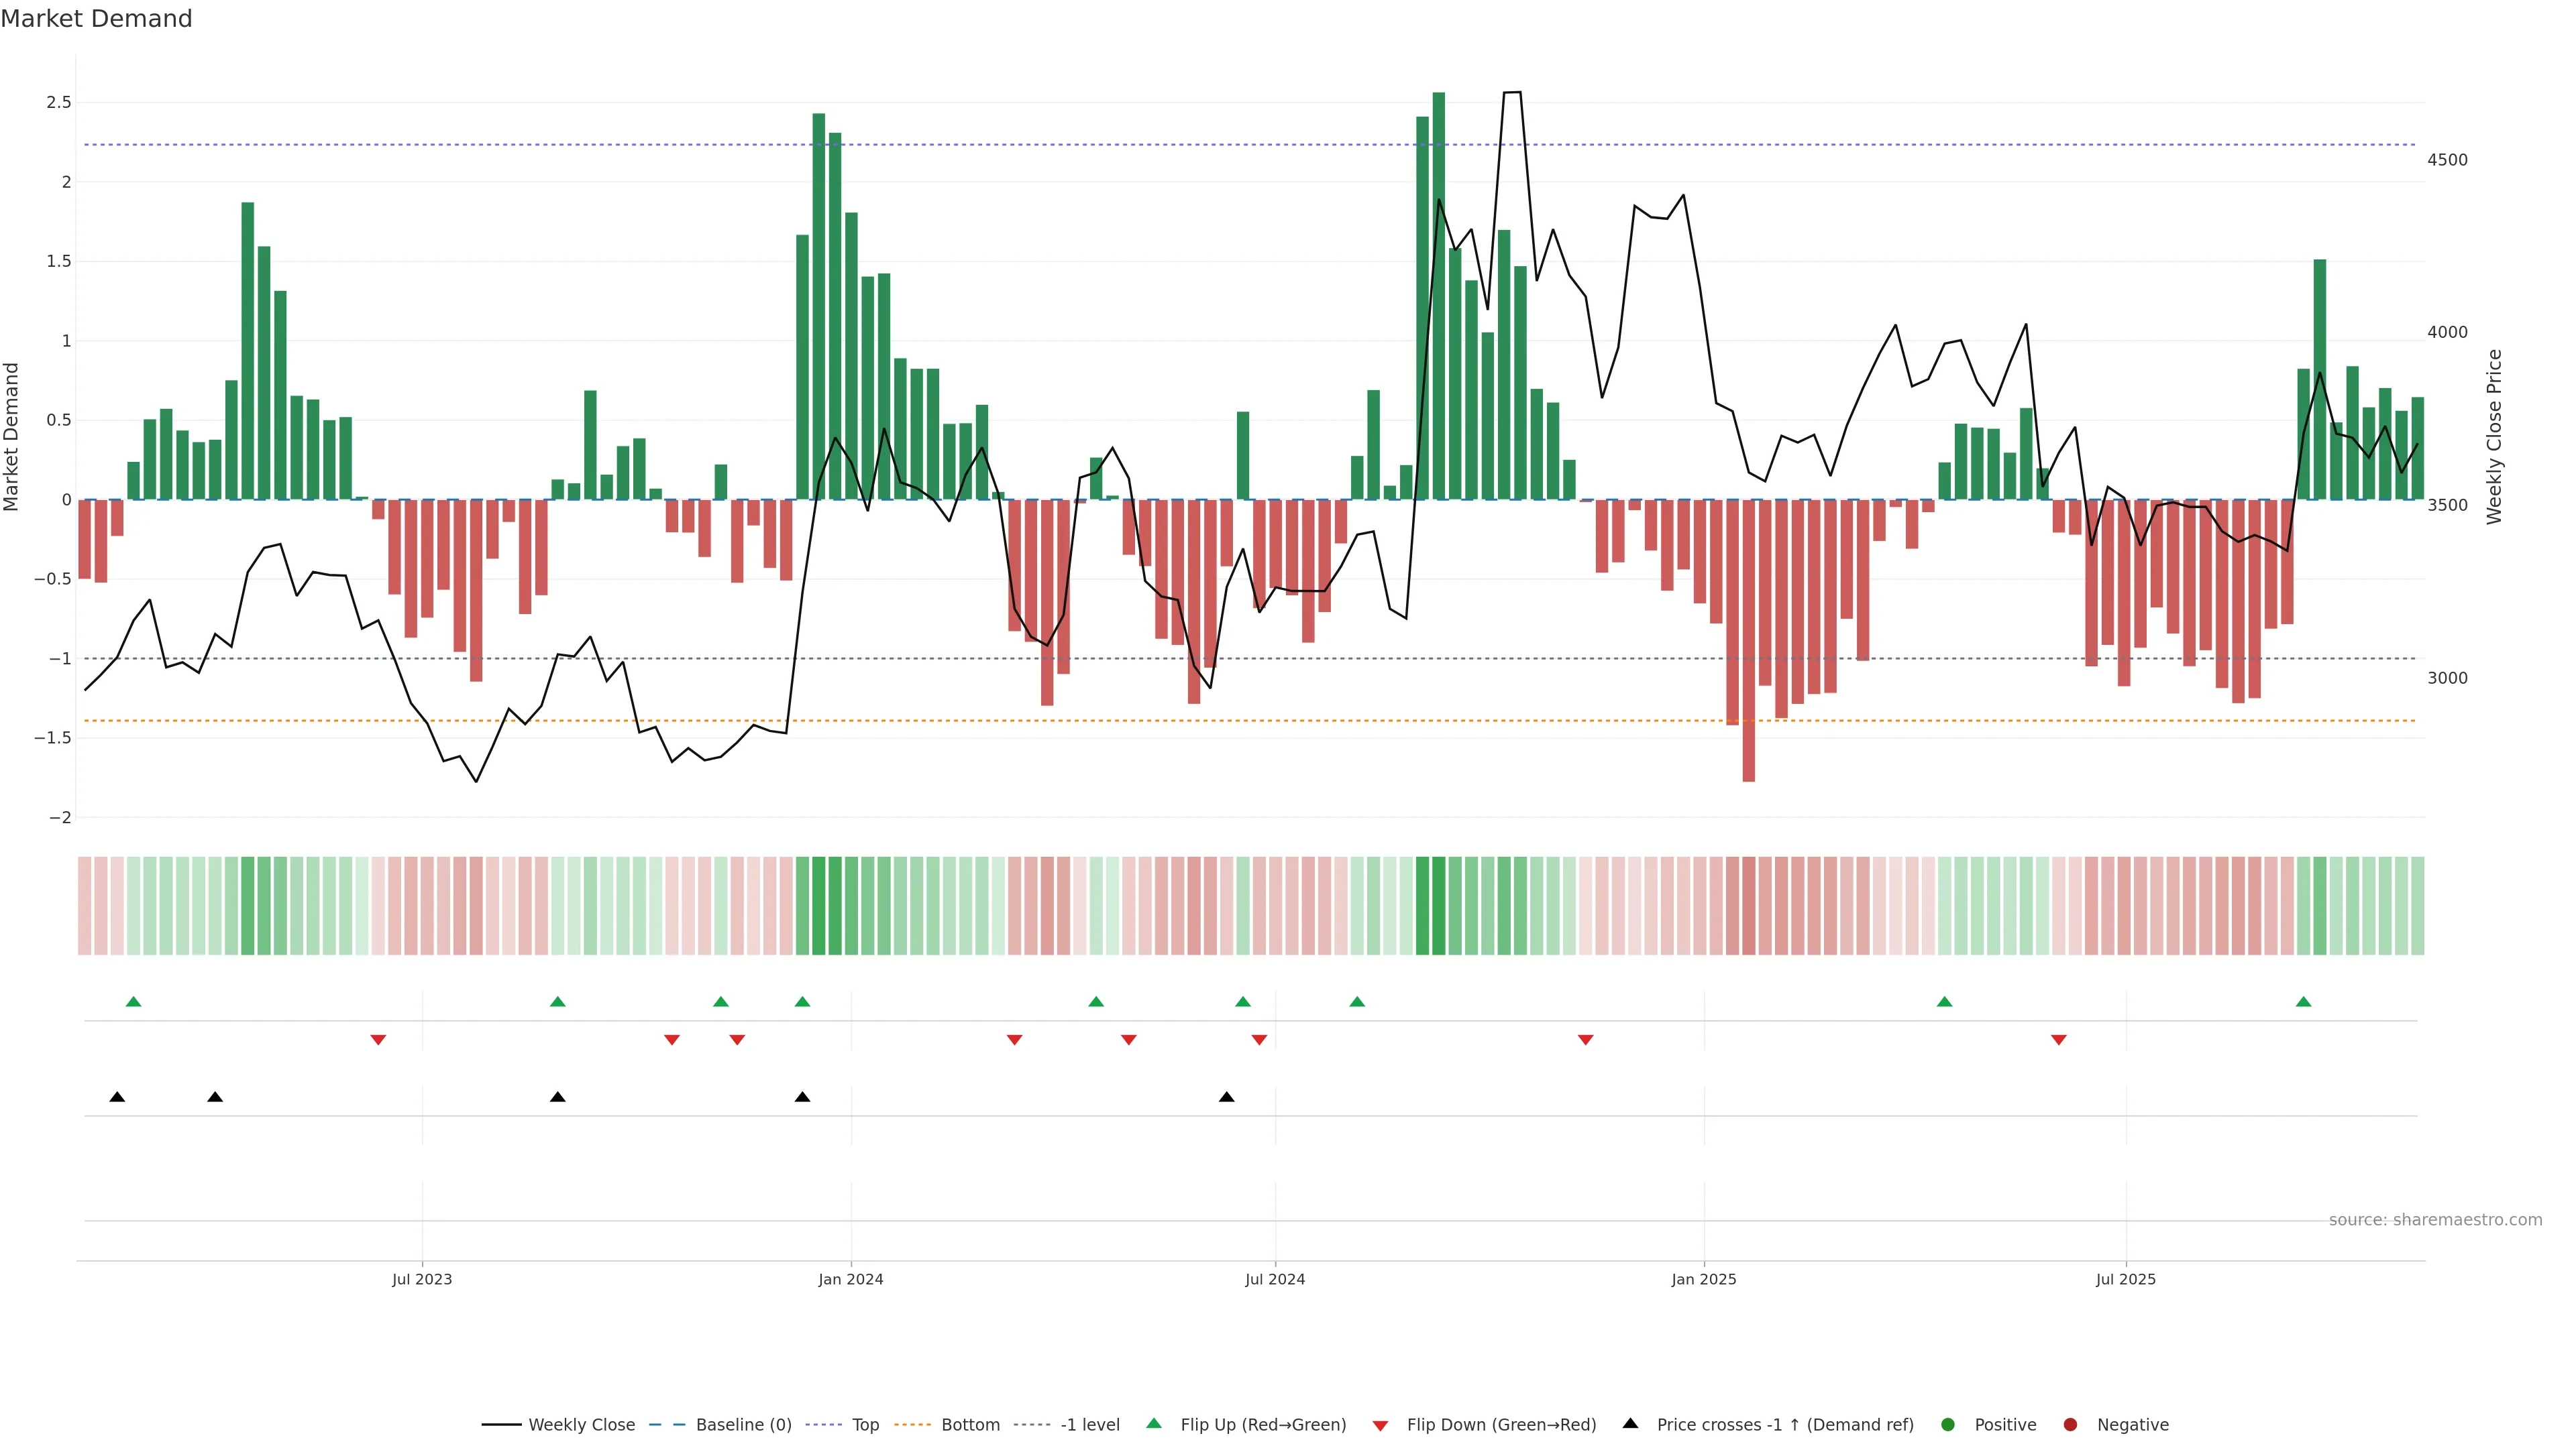
Task: Click the green Flip Up triangle legend icon
Action: pos(1154,1423)
